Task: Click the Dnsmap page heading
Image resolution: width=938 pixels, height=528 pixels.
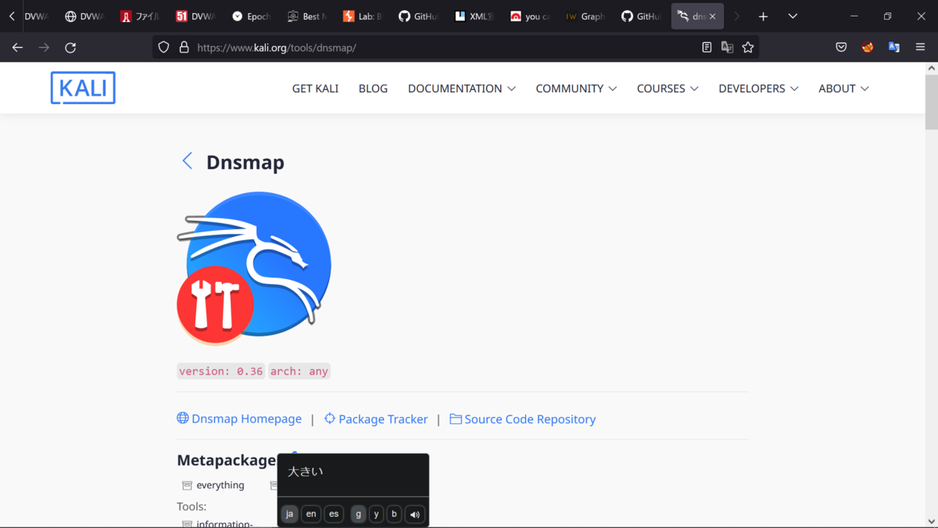Action: tap(245, 162)
